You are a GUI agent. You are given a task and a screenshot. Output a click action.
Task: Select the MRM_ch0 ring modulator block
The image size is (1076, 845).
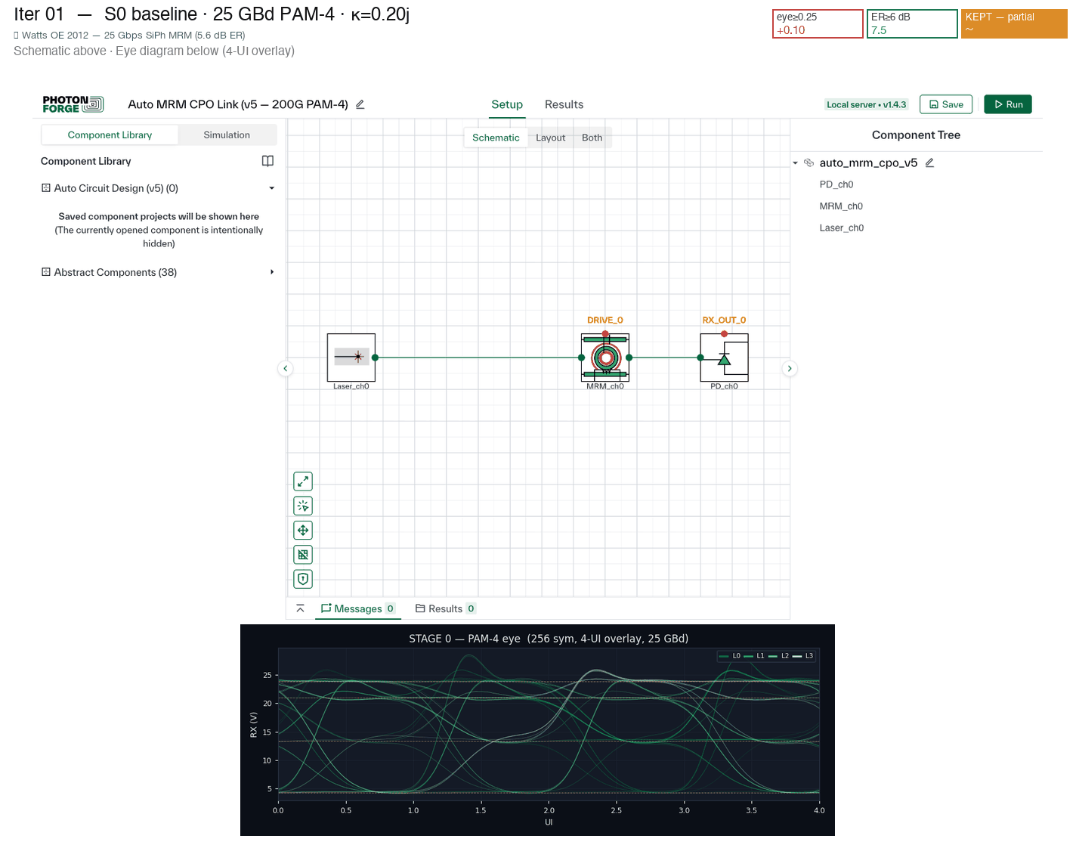tap(605, 357)
